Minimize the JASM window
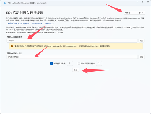Viewport: 151px width, 114px height. pyautogui.click(x=137, y=2)
